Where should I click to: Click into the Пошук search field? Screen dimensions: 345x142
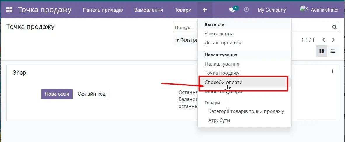[185, 27]
